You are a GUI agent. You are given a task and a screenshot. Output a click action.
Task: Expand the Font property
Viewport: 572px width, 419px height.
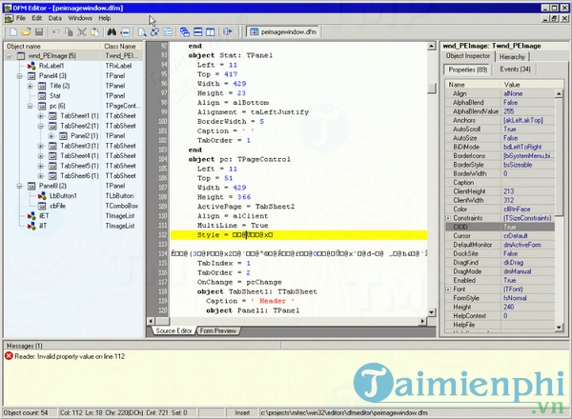click(x=448, y=289)
